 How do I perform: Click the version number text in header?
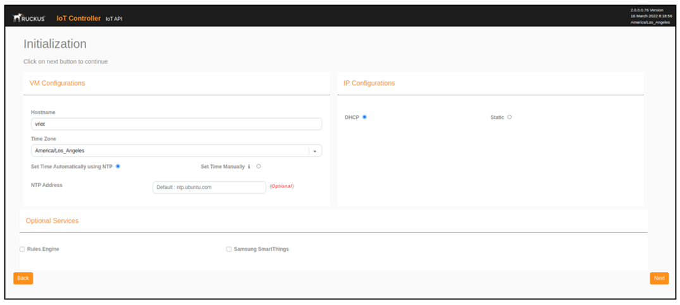pyautogui.click(x=646, y=10)
